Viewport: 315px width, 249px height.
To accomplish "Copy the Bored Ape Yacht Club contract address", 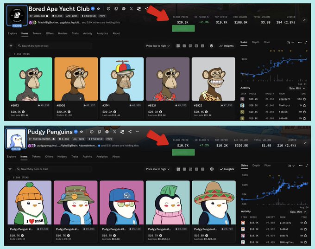I will click(116, 9).
